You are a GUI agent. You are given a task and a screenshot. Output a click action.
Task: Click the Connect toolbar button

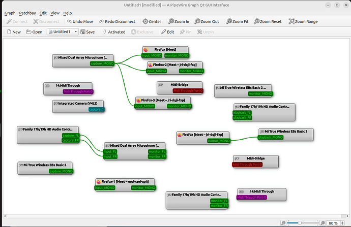coord(17,21)
